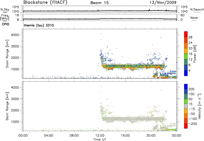Viewport: 204px width, 141px height.
Task: Click the '12' tick on Power colorbar
Action: point(190,60)
